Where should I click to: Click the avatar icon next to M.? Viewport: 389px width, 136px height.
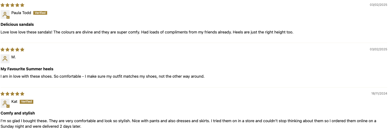tap(5, 59)
